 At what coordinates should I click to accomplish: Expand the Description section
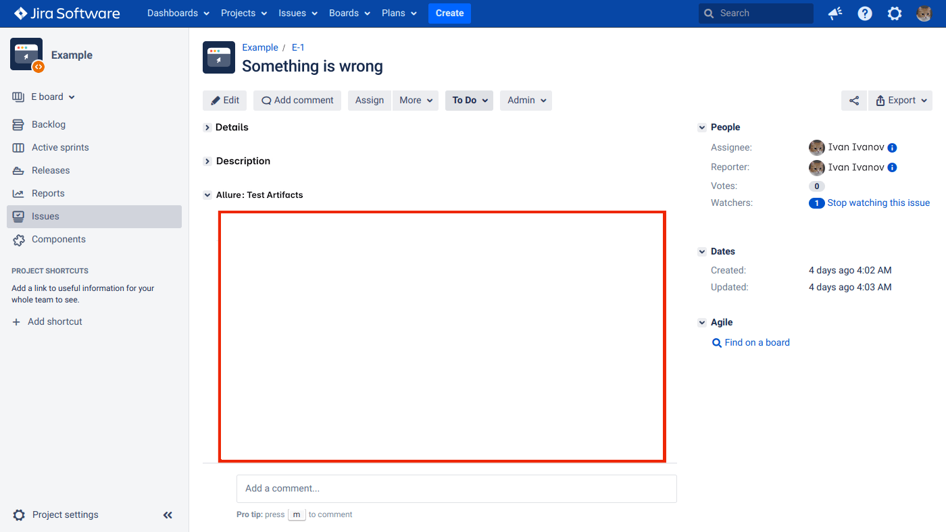207,161
